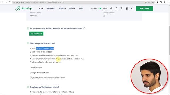The width and height of the screenshot is (170, 95).
Task: Go forward in browser history
Action: [6, 2]
